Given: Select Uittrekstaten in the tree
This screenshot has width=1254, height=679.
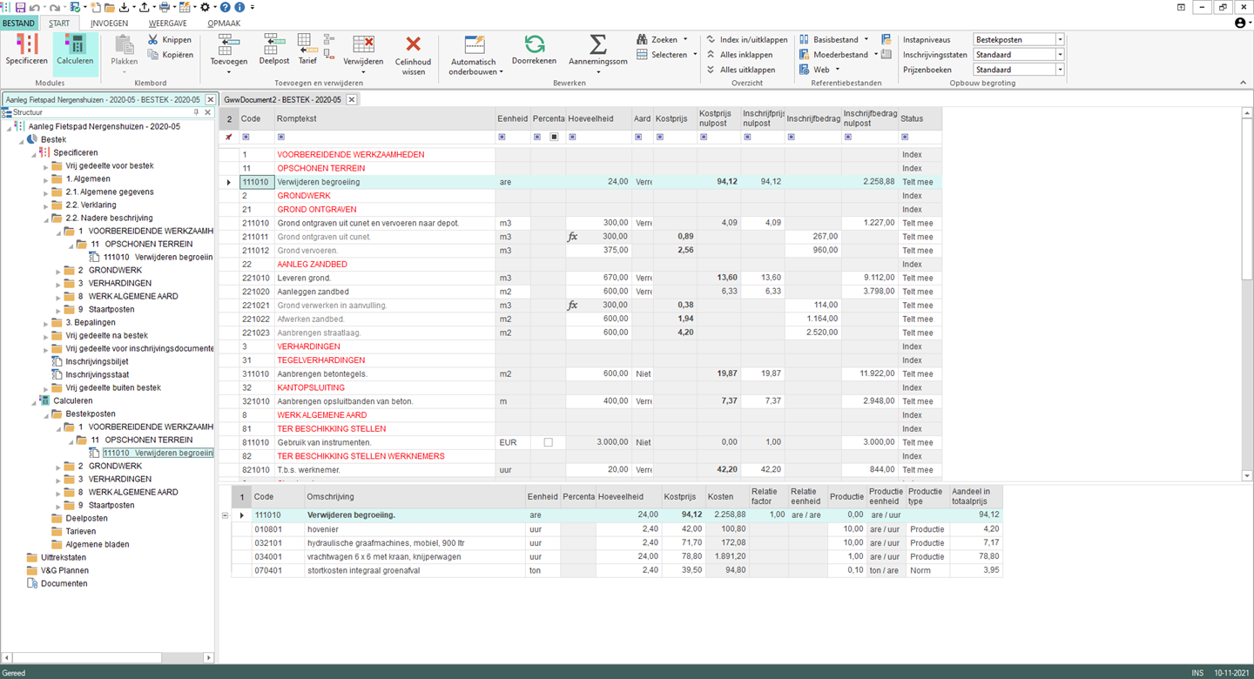Looking at the screenshot, I should (x=64, y=557).
